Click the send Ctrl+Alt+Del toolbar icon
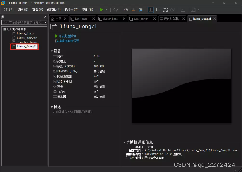 pos(116,10)
